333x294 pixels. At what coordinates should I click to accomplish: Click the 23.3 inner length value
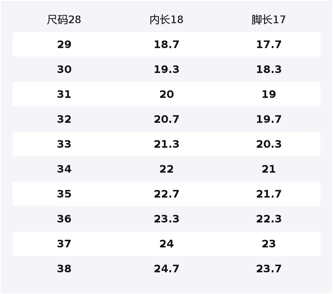(166, 219)
